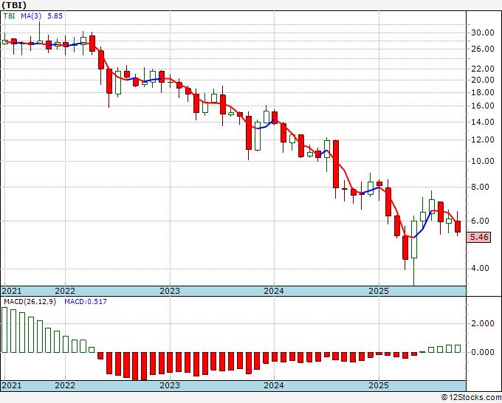Click the 22.00 price axis label
Image resolution: width=502 pixels, height=403 pixels.
tap(483, 69)
